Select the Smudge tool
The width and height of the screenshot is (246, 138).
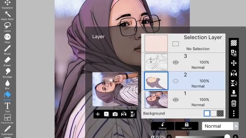coord(7,73)
